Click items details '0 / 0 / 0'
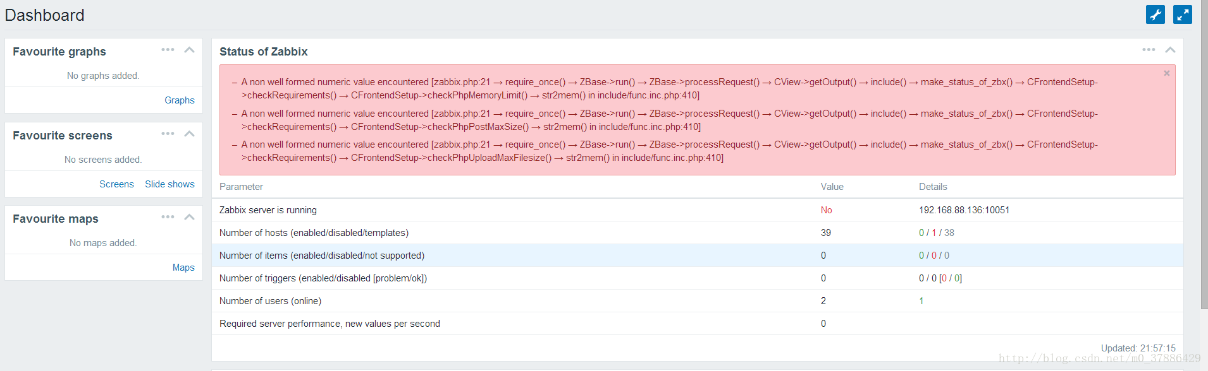Screen dimensions: 1208x371 coord(934,256)
